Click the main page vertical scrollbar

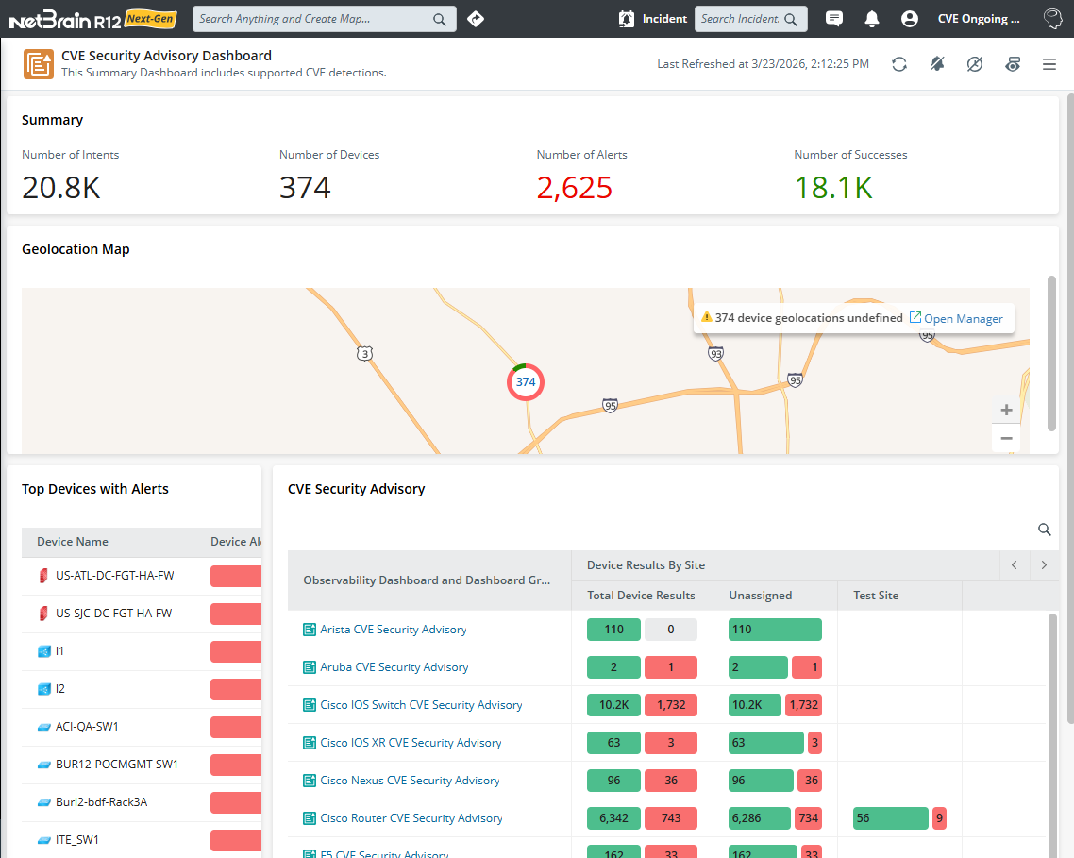point(1070,409)
